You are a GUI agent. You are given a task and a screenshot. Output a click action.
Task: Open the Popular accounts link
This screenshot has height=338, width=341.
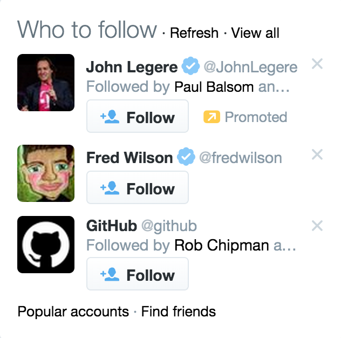[x=73, y=312]
